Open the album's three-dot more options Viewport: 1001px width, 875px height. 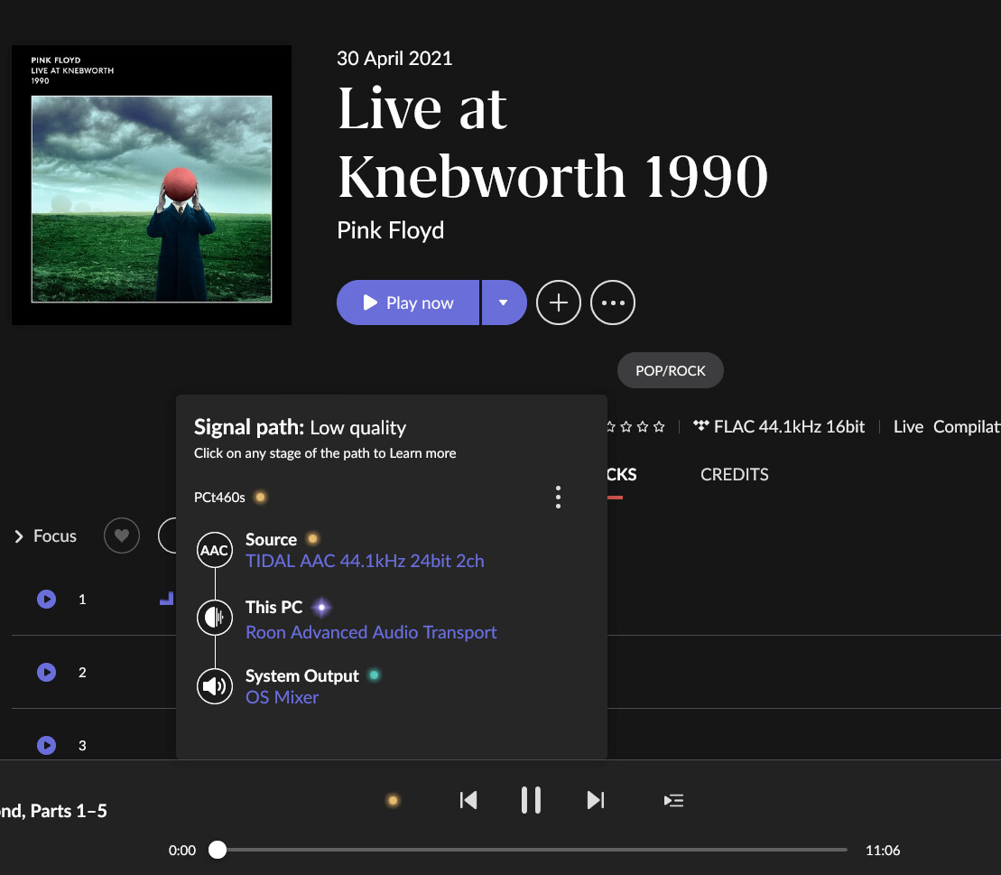click(x=613, y=303)
